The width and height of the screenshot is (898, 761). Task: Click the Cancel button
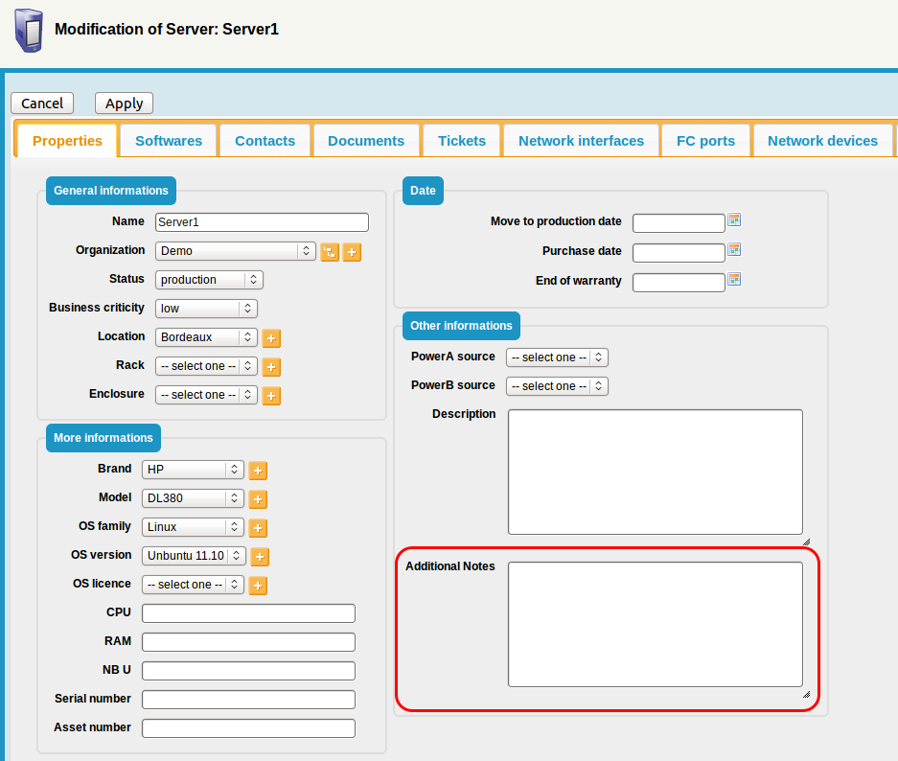coord(42,104)
